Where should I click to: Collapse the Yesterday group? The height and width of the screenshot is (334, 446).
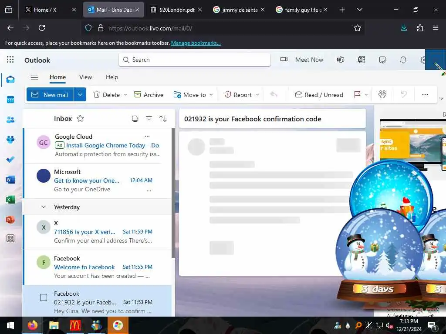pyautogui.click(x=44, y=207)
